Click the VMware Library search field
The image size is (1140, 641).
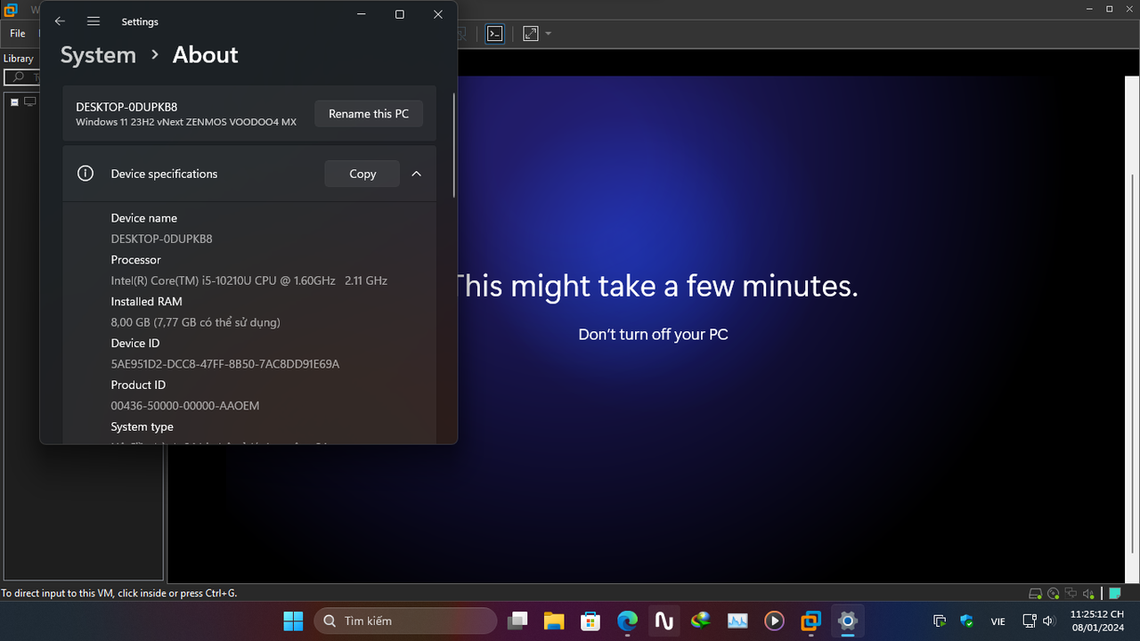coord(22,77)
